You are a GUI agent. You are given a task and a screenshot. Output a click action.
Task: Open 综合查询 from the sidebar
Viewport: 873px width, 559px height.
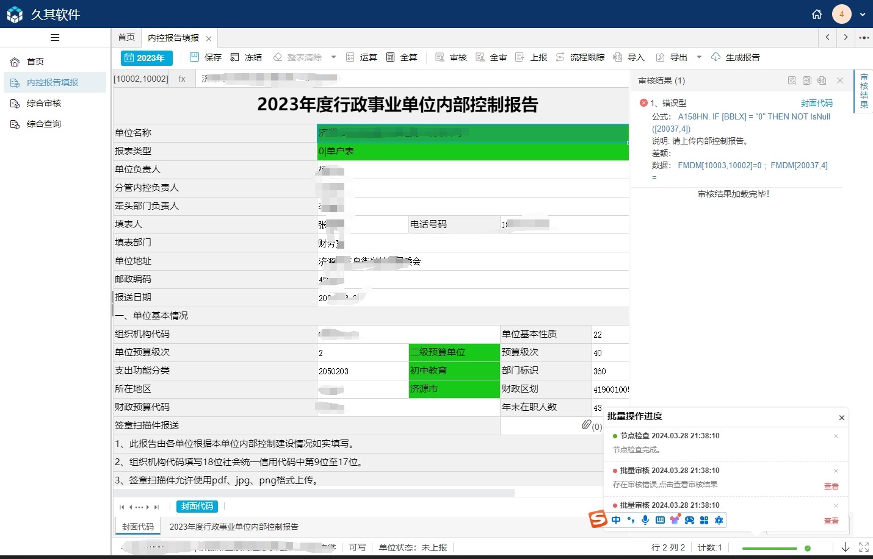click(55, 124)
